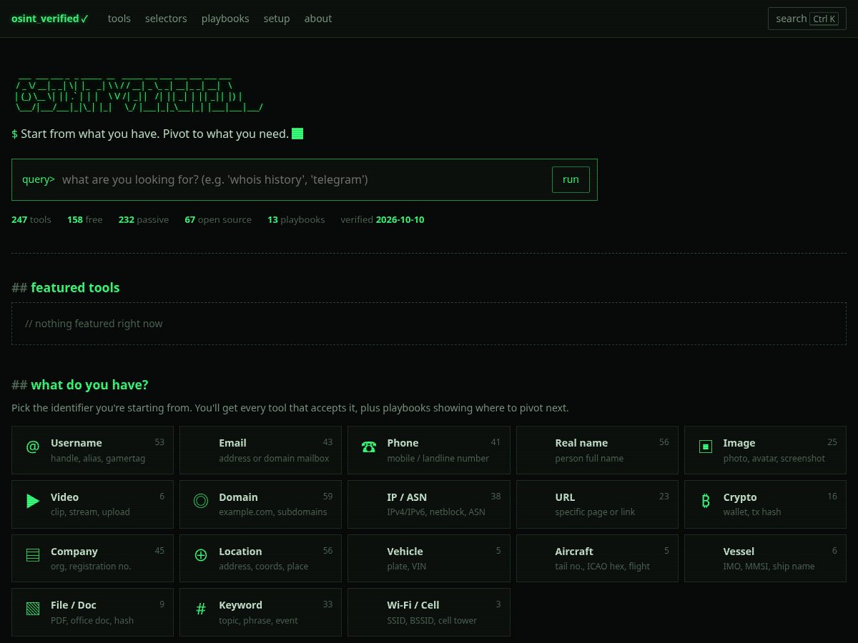The height and width of the screenshot is (643, 858).
Task: Click 'clip, stream, upload' subtitle
Action: tap(90, 512)
